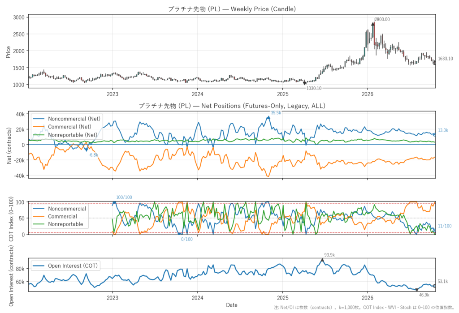Click the 40k tick on the Net axis
The image size is (459, 313).
(20, 114)
